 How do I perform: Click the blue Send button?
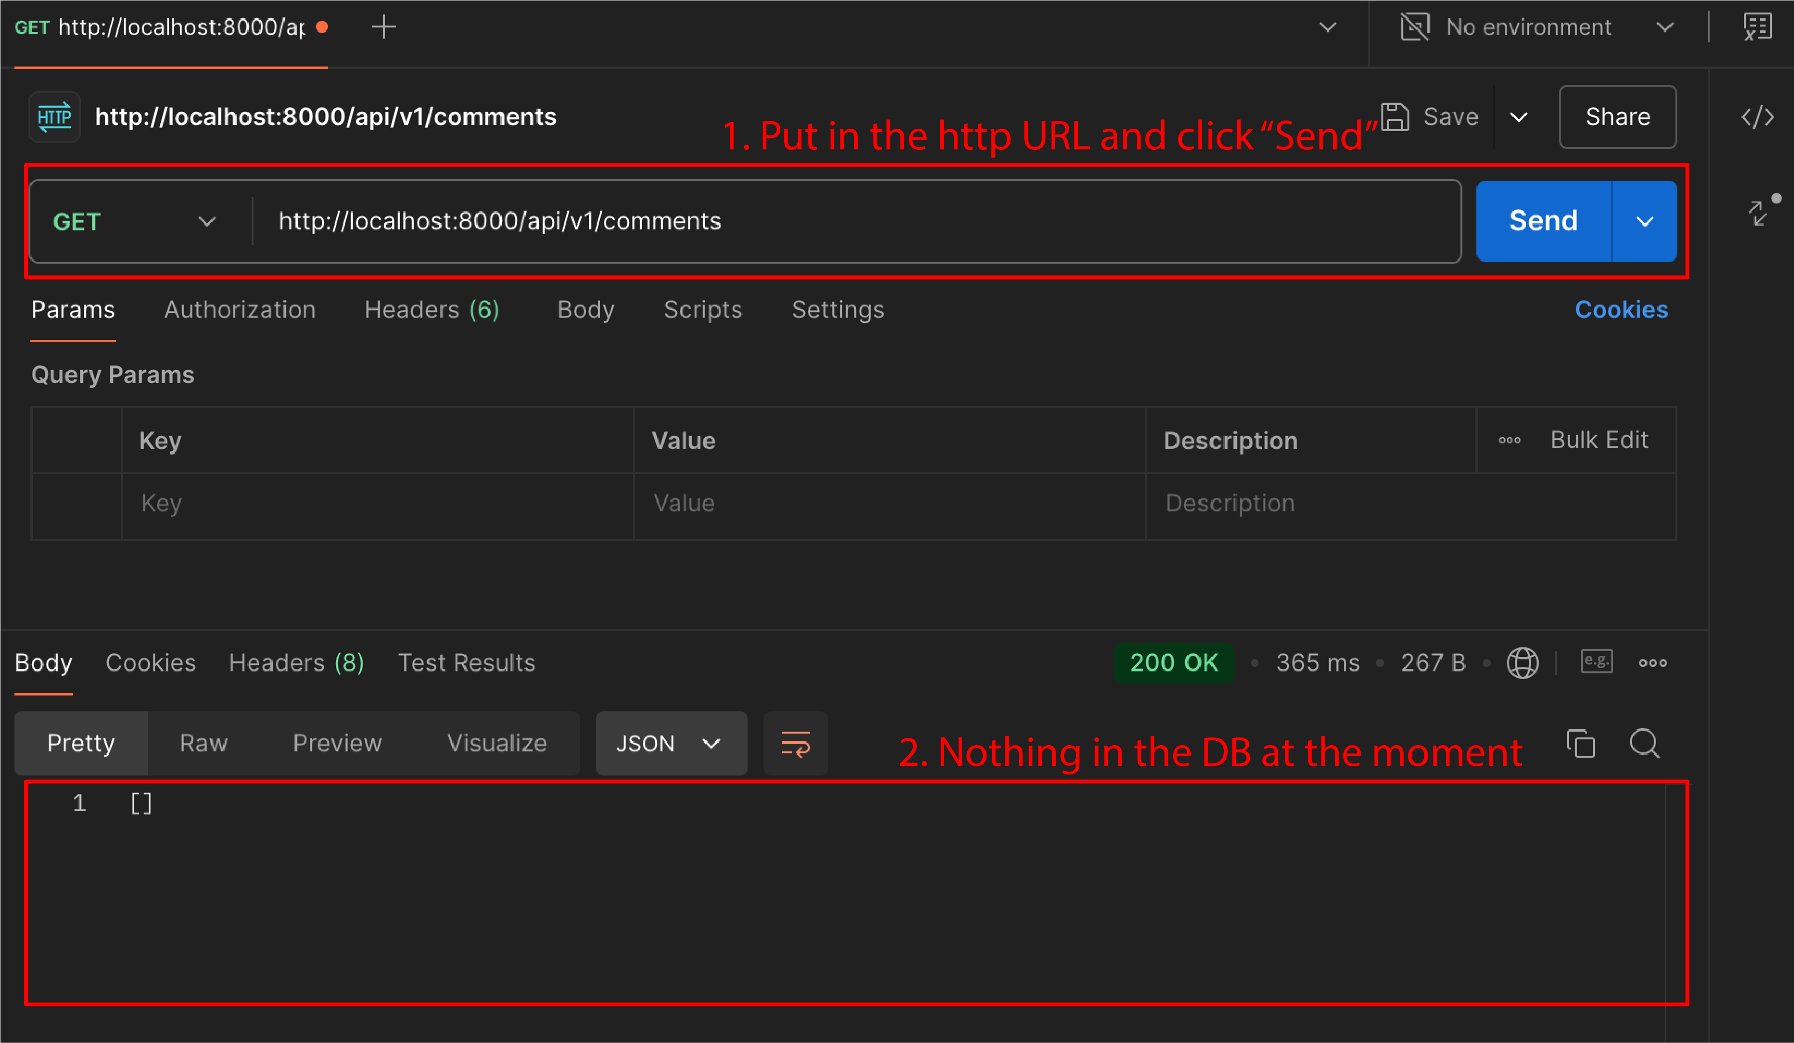(1543, 221)
